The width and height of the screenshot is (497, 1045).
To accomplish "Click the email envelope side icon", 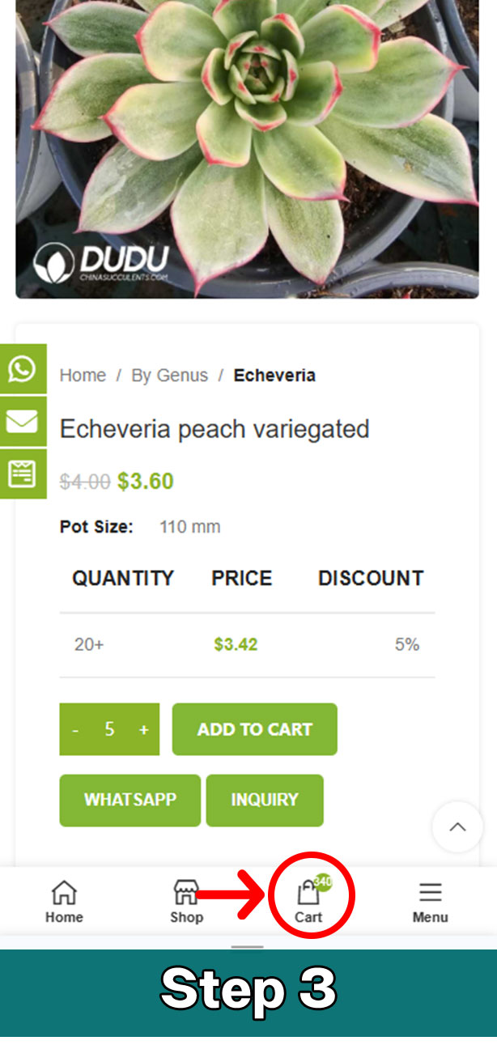I will pyautogui.click(x=22, y=422).
